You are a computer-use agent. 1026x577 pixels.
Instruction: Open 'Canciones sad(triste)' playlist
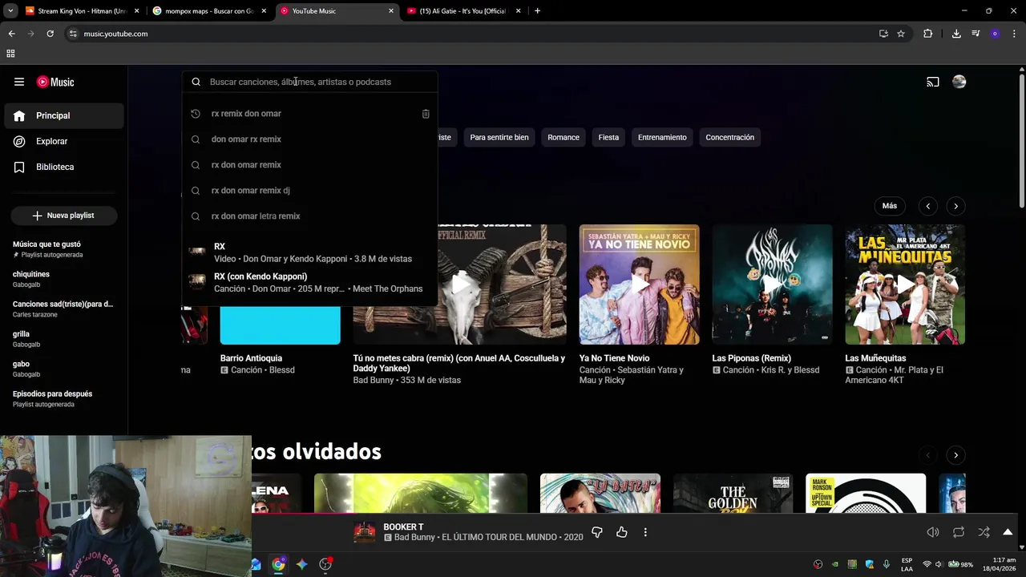tap(64, 309)
